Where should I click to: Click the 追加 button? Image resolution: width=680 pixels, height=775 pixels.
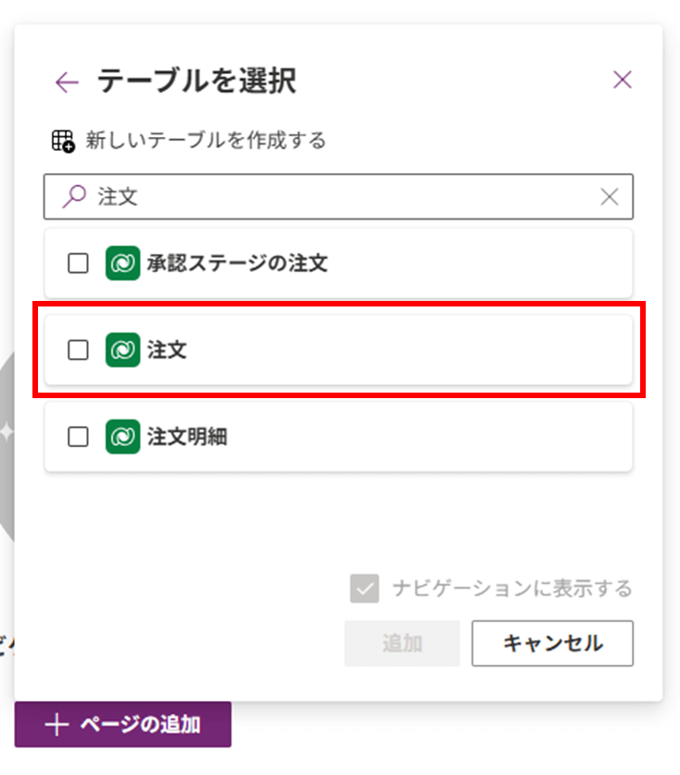pyautogui.click(x=402, y=644)
